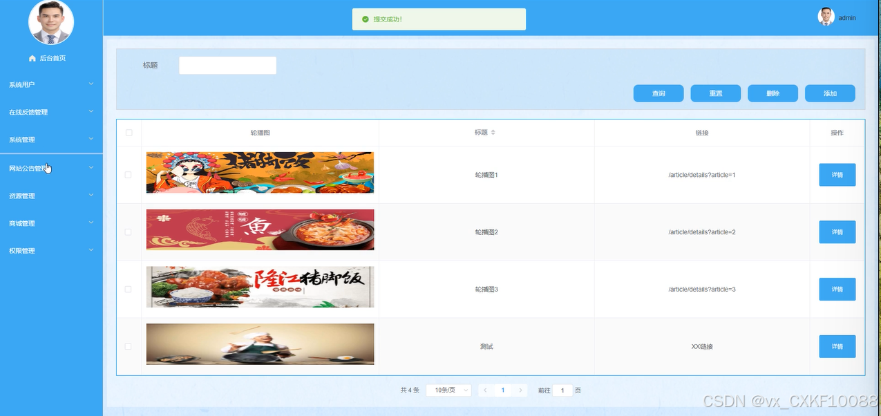Open the 10条/页 page size dropdown
Viewport: 881px width, 416px height.
448,390
